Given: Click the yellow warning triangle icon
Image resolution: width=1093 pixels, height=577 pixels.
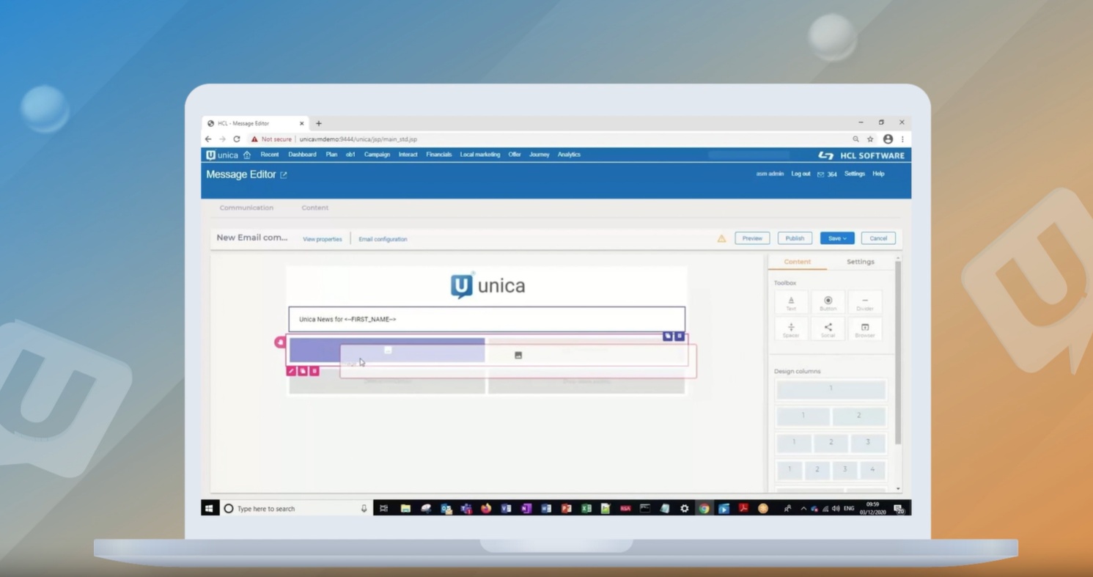Looking at the screenshot, I should (x=721, y=238).
